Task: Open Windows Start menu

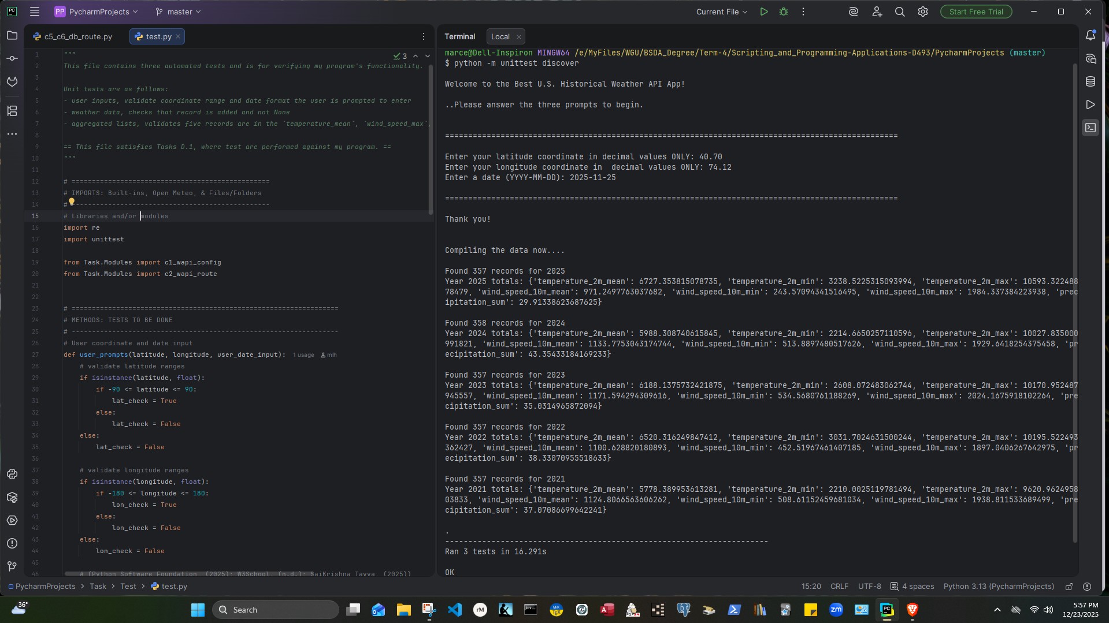Action: coord(198,610)
